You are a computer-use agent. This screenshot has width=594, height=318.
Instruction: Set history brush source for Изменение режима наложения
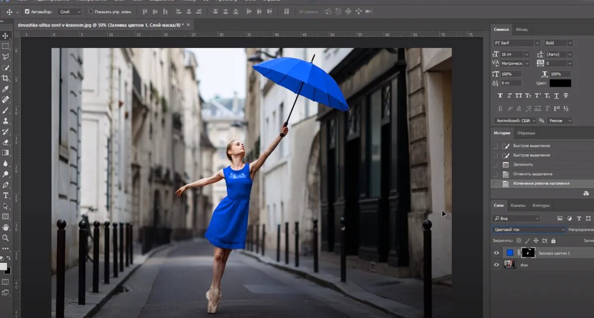point(495,184)
